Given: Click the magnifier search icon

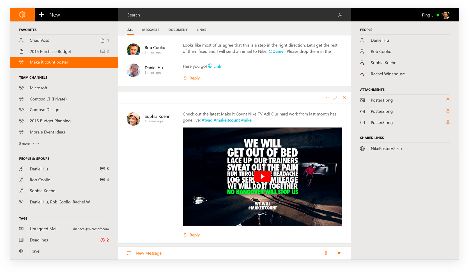Looking at the screenshot, I should coord(340,15).
